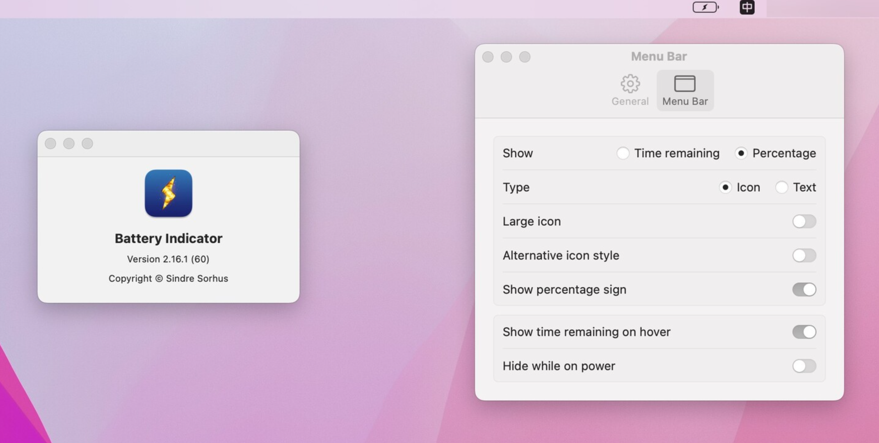Image resolution: width=879 pixels, height=443 pixels.
Task: Select the Percentage radio button
Action: pyautogui.click(x=741, y=153)
